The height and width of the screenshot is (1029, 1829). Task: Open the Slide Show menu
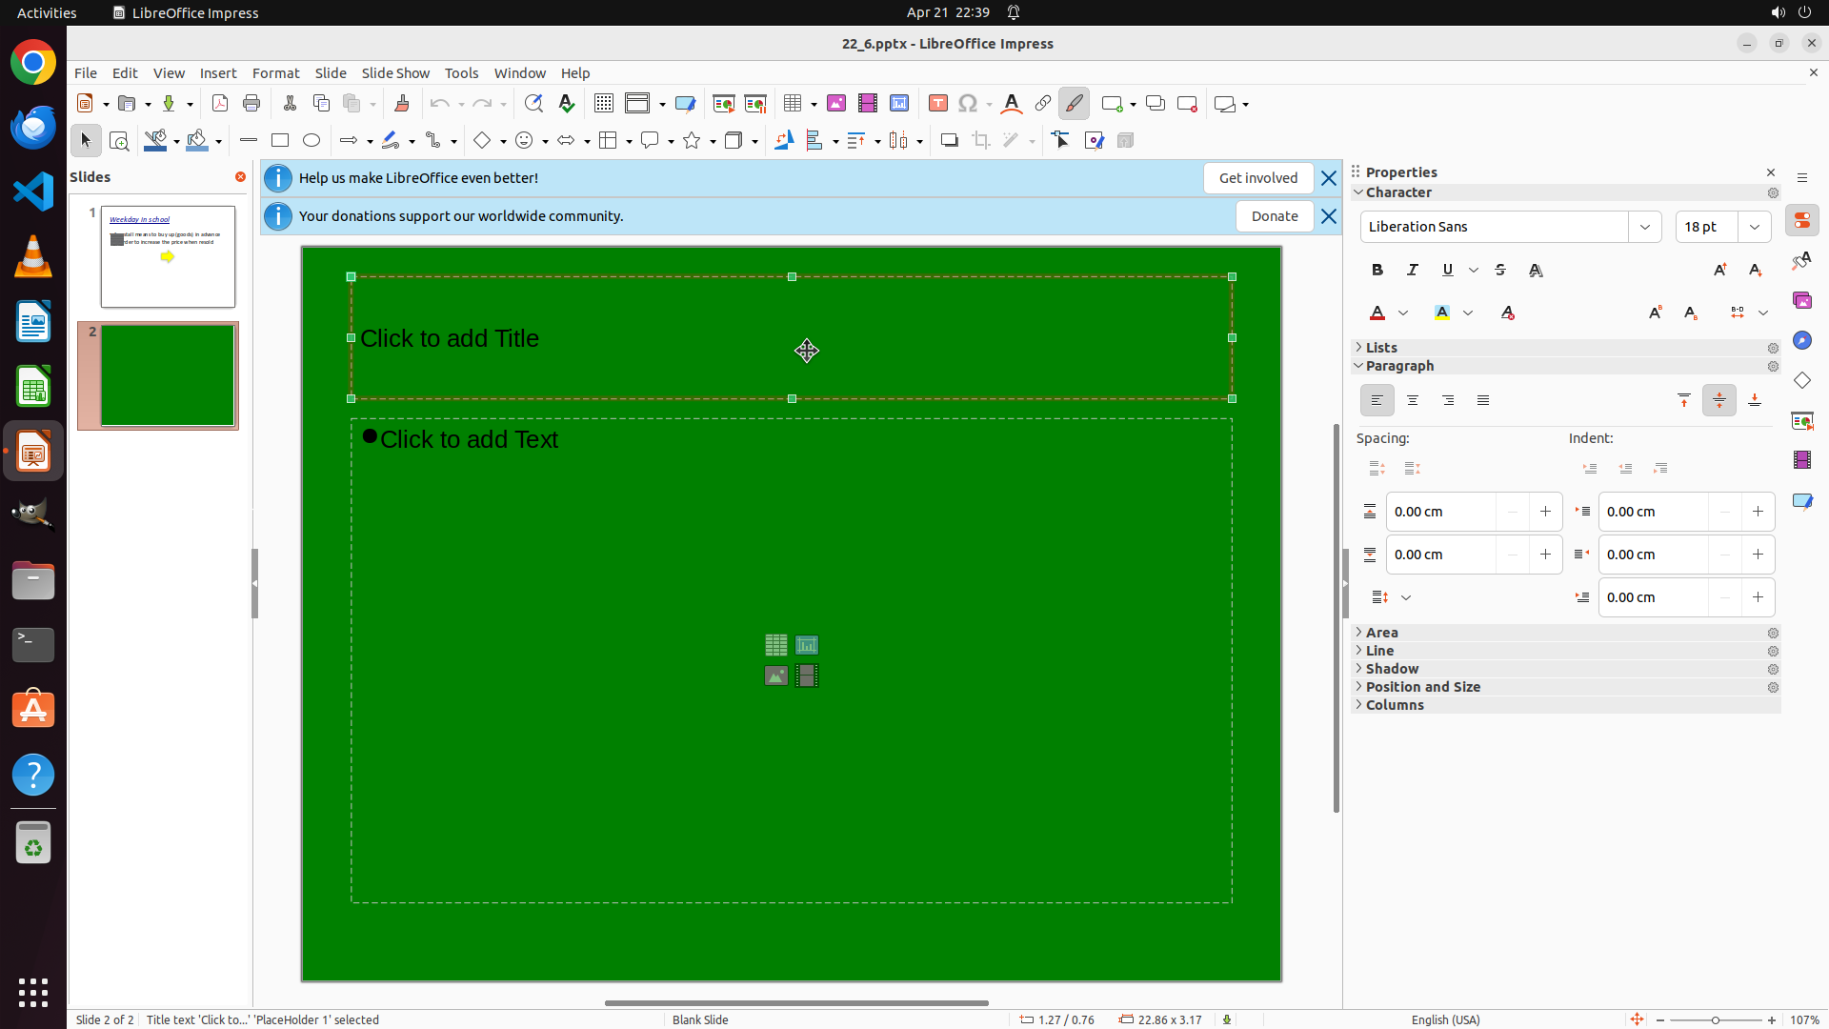[x=395, y=73]
